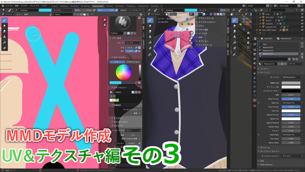This screenshot has height=172, width=305.
Task: Click the zoom icon in the right wireframe viewport
Action: pyautogui.click(x=248, y=33)
